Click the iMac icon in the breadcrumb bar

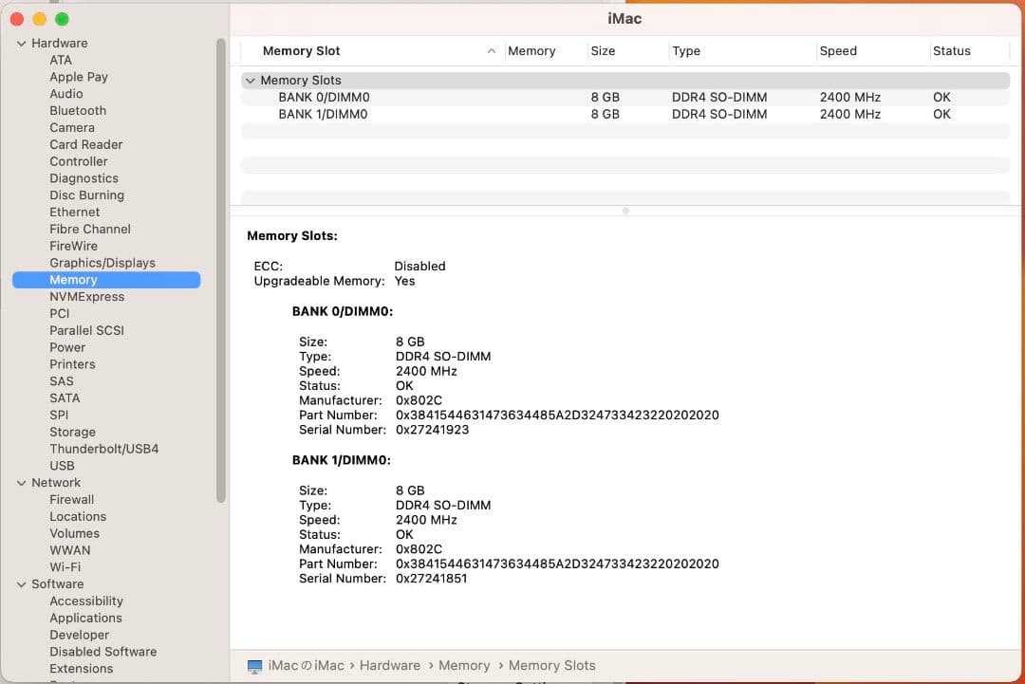[x=252, y=665]
